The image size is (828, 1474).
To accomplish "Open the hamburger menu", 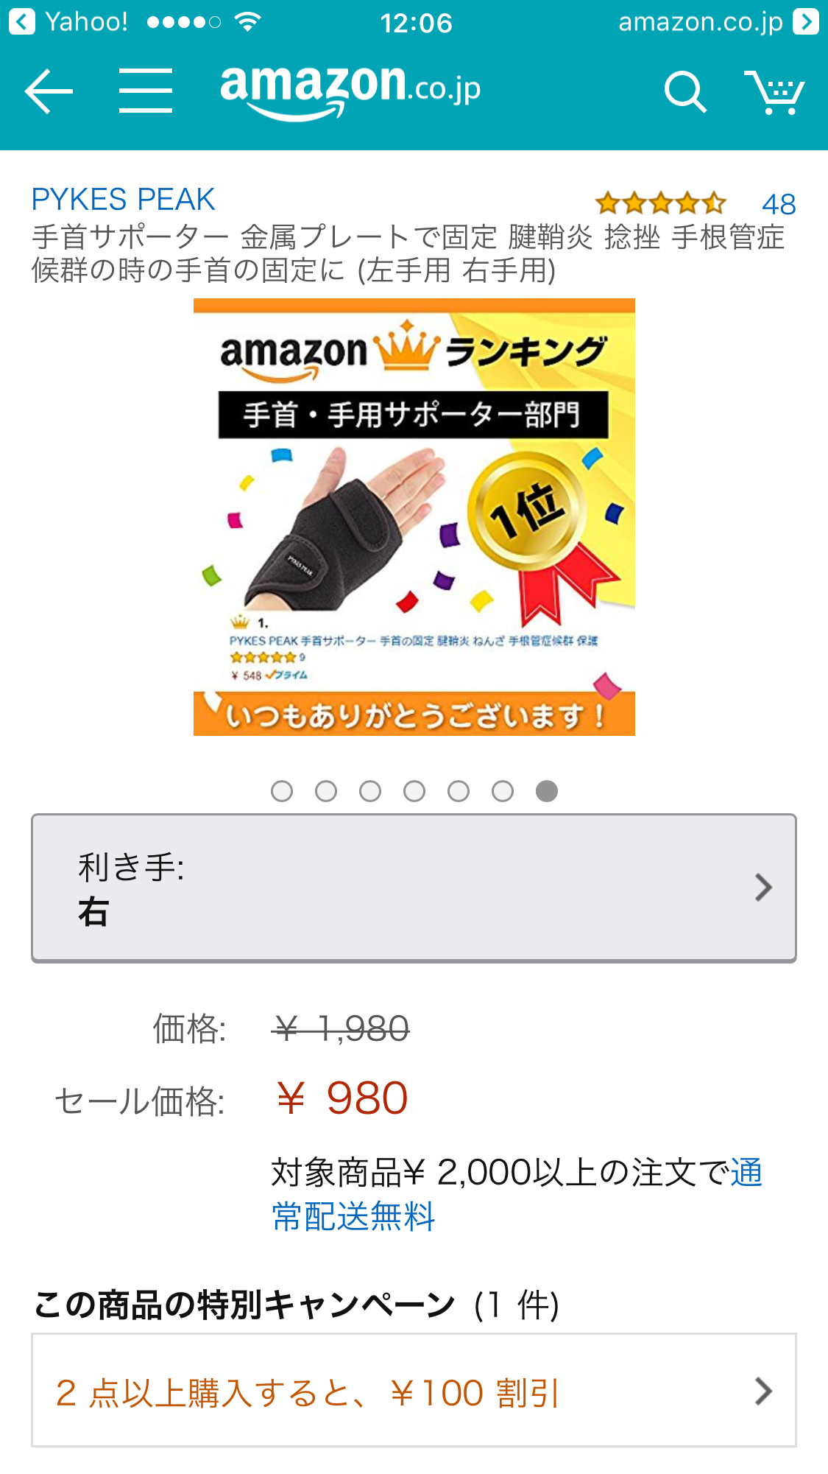I will (x=146, y=91).
